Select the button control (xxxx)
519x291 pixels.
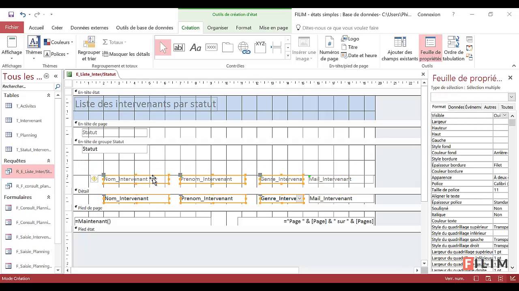pyautogui.click(x=211, y=47)
